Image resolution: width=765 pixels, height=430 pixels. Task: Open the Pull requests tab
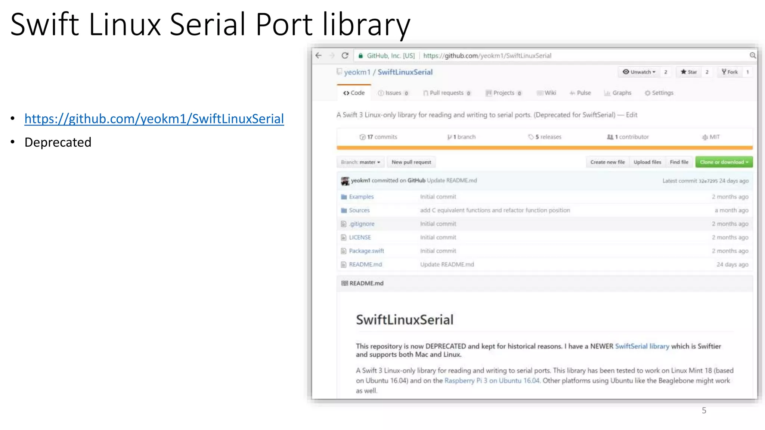click(447, 93)
